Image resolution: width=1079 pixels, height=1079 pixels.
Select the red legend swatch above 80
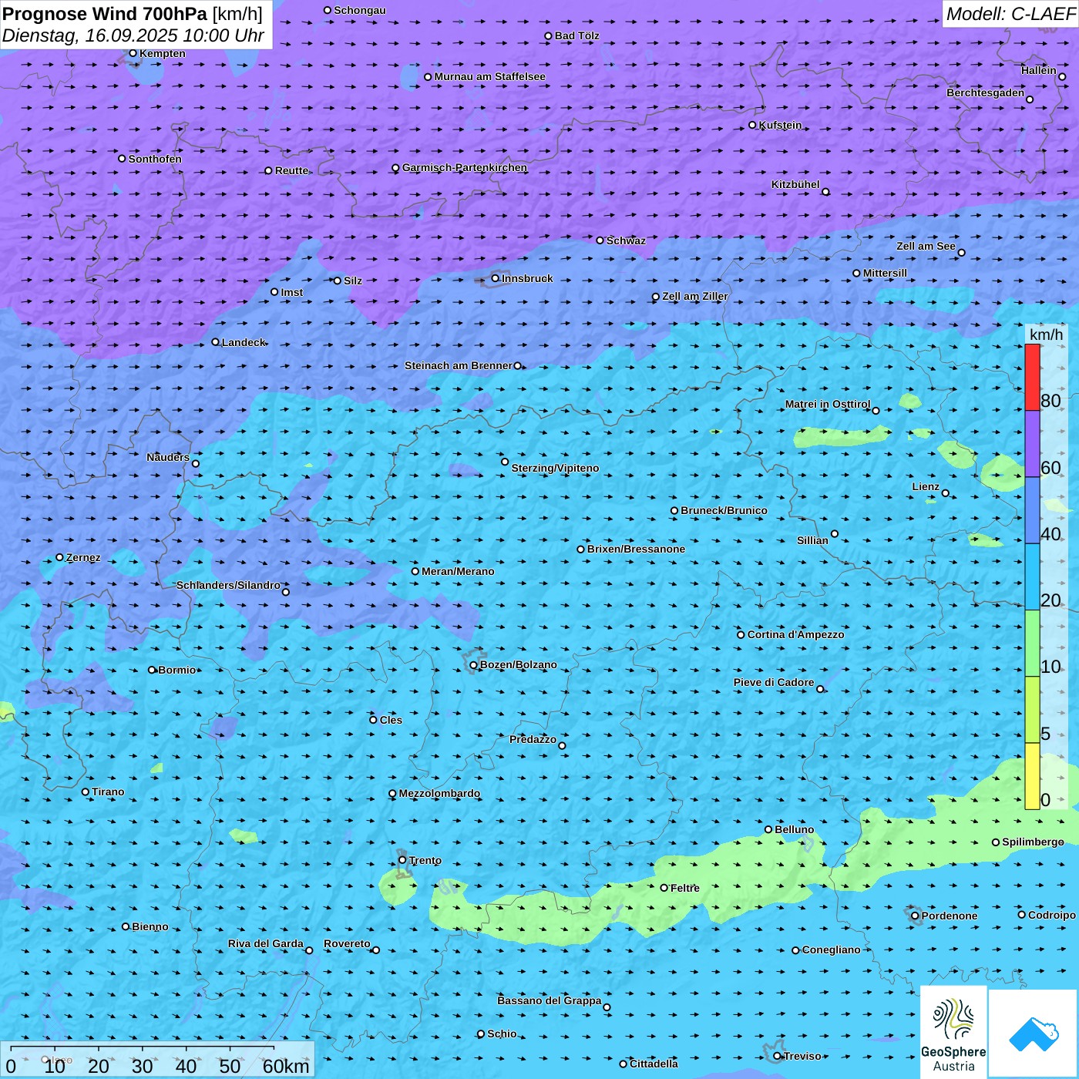click(x=1032, y=378)
